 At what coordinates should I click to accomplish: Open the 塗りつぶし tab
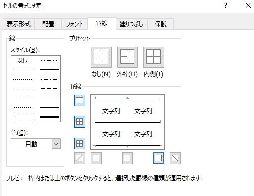point(131,24)
